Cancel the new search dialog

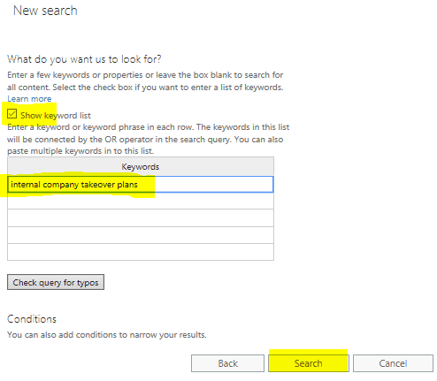(393, 363)
